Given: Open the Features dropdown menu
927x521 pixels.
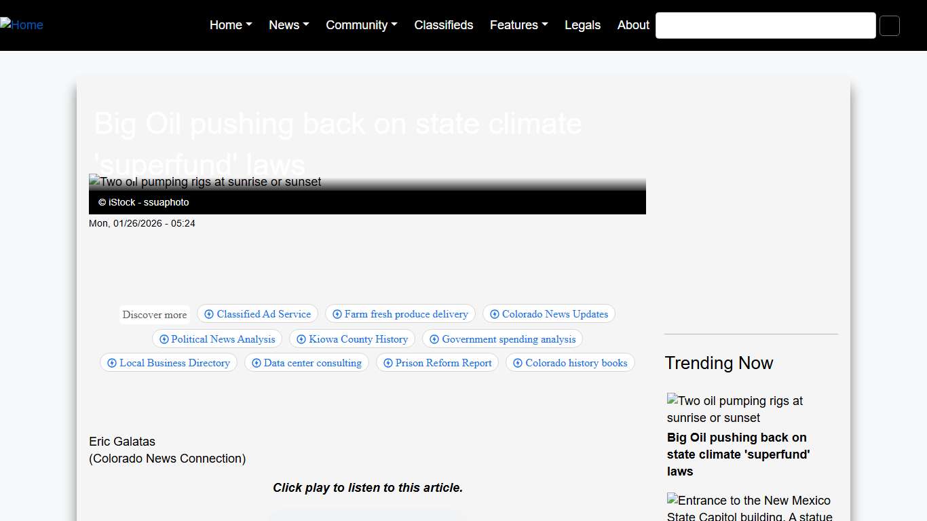Looking at the screenshot, I should [518, 25].
